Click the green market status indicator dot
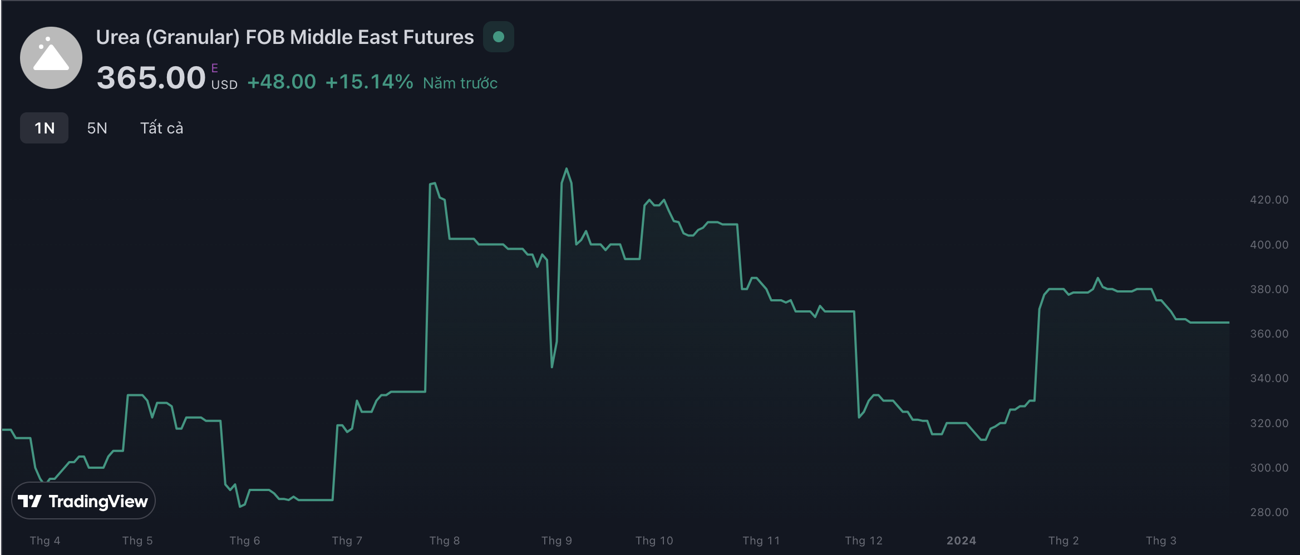Image resolution: width=1300 pixels, height=555 pixels. [498, 37]
